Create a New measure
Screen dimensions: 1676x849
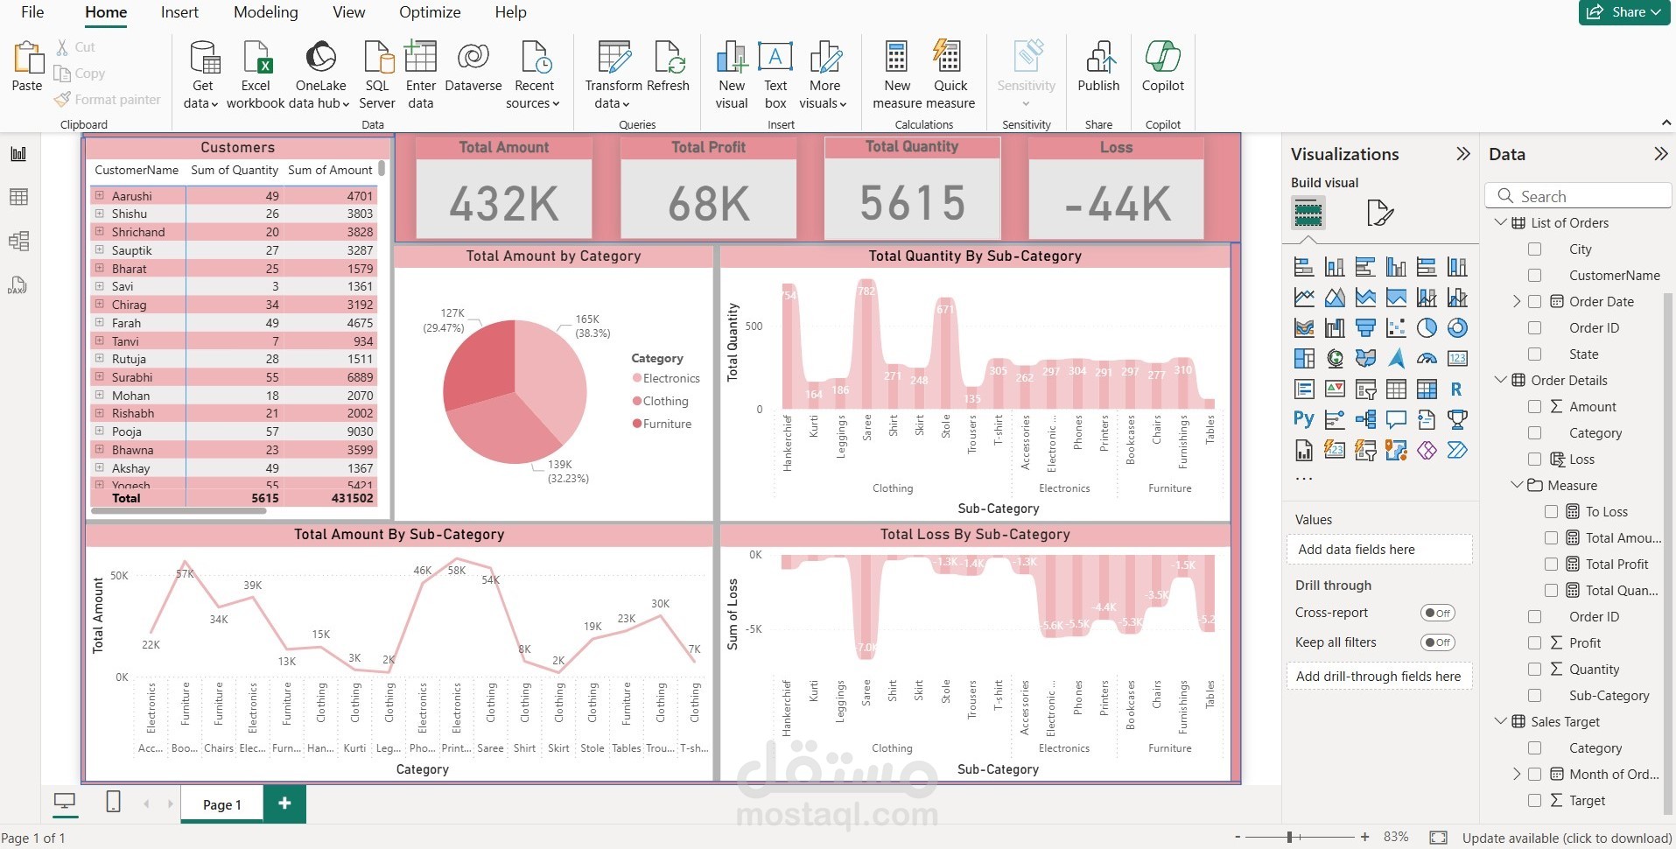[x=897, y=74]
